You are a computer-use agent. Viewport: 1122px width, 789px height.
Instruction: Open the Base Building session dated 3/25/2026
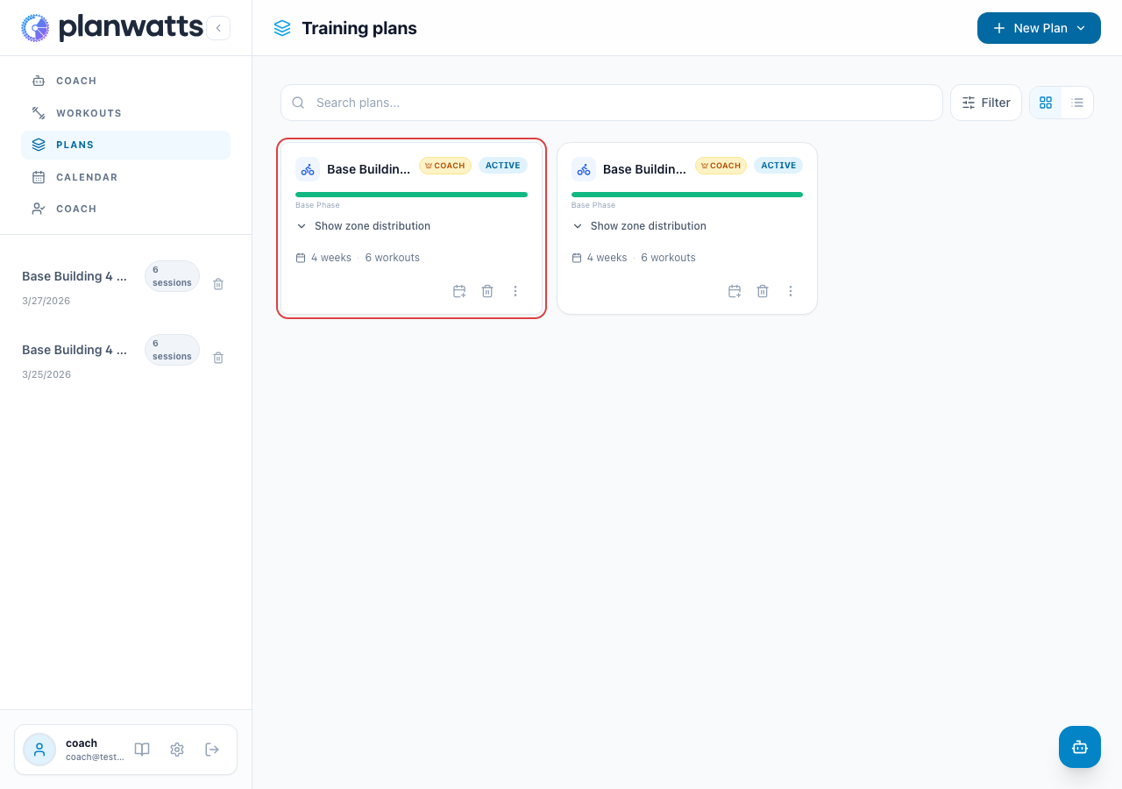point(75,350)
